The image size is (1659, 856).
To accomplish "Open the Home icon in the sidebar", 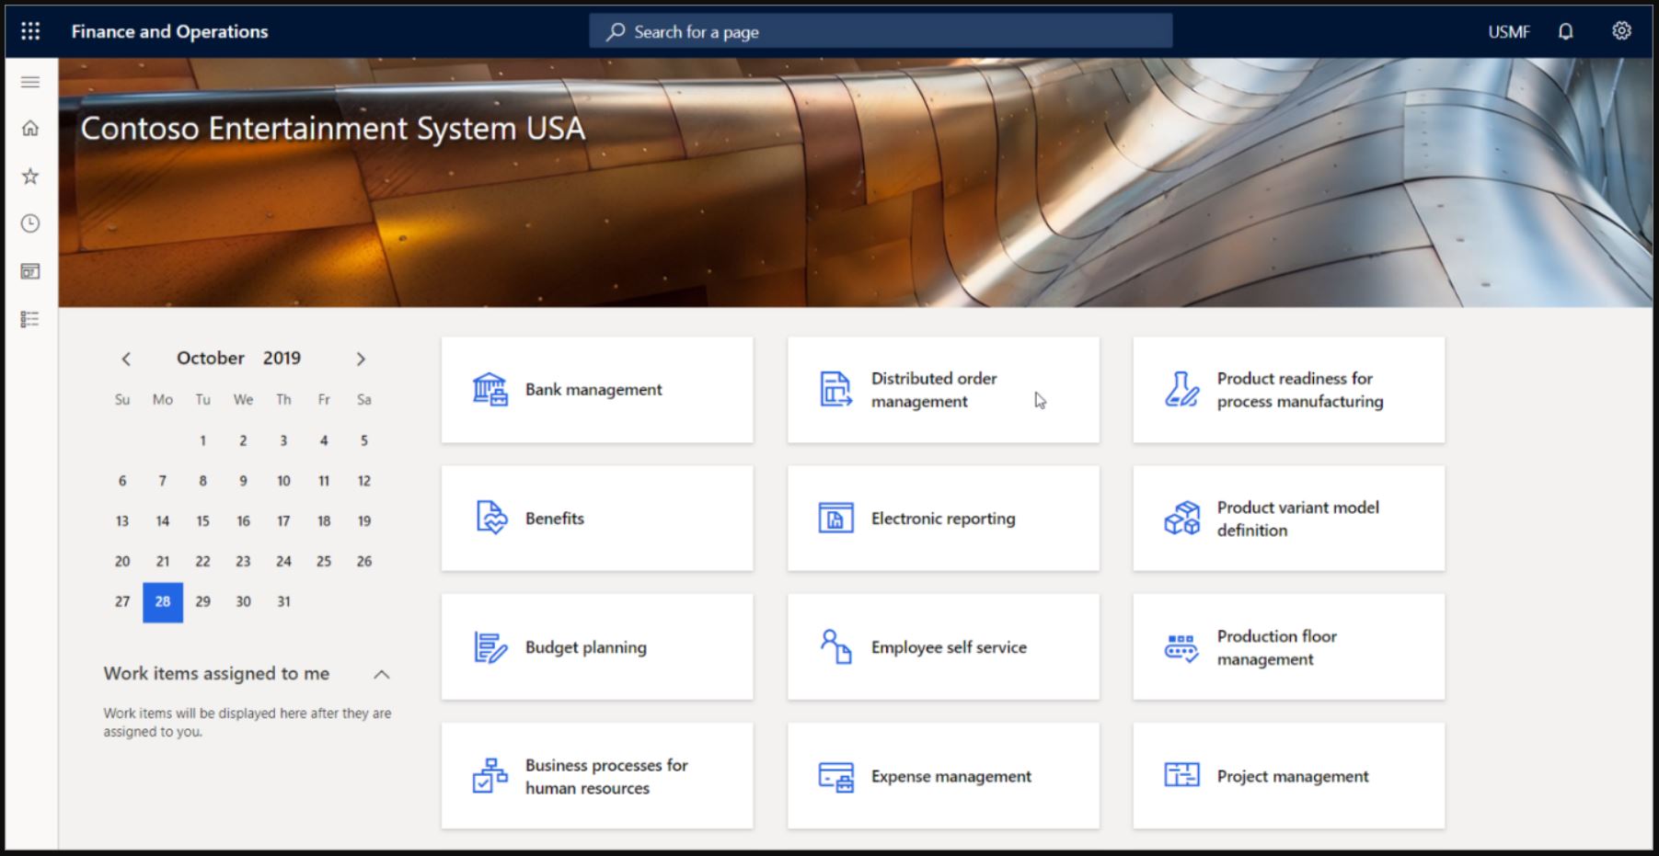I will tap(30, 129).
